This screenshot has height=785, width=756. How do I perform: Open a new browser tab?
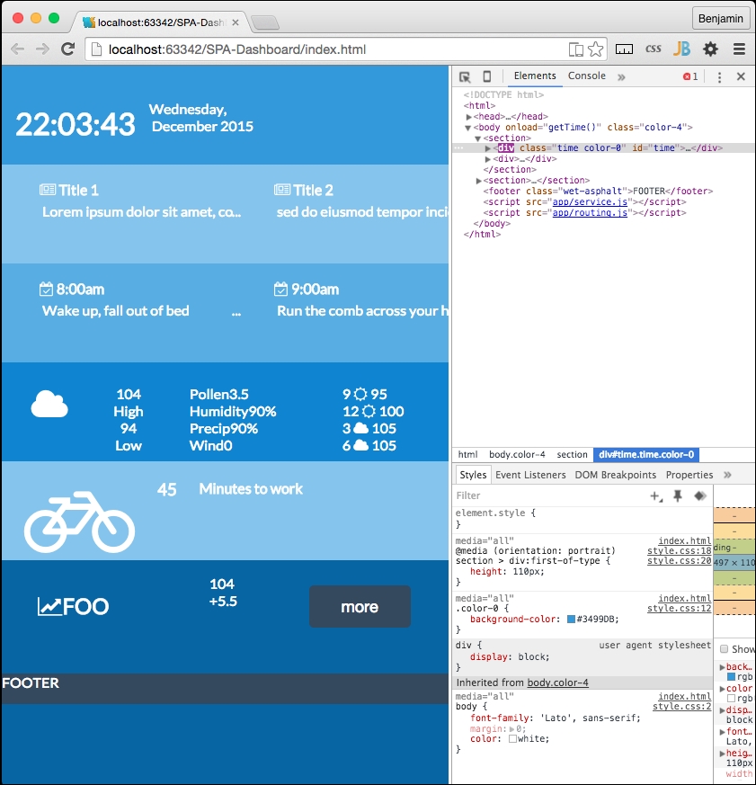tap(264, 22)
